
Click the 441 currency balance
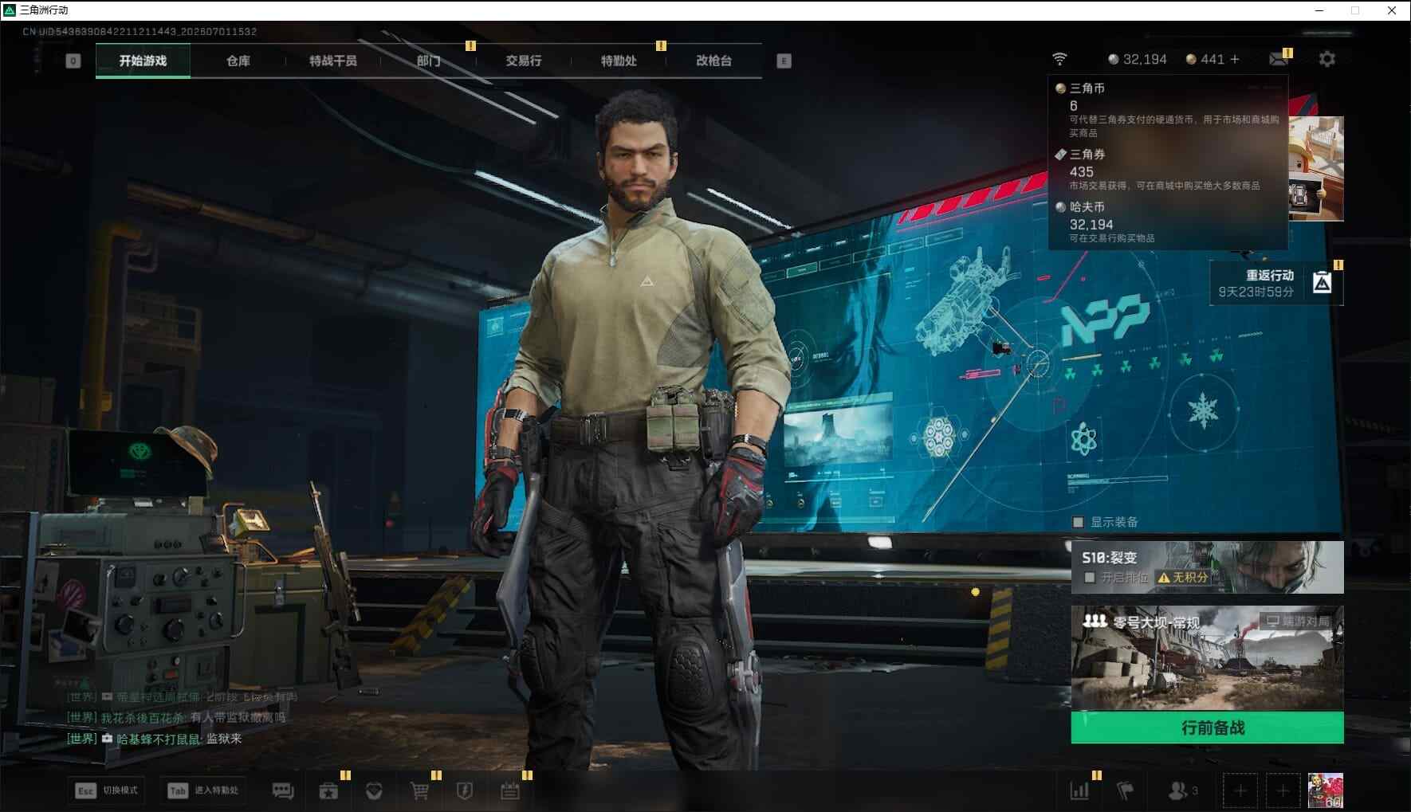1205,59
